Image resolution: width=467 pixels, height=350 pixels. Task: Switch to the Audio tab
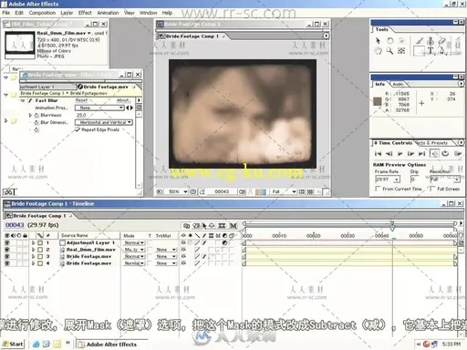(398, 84)
